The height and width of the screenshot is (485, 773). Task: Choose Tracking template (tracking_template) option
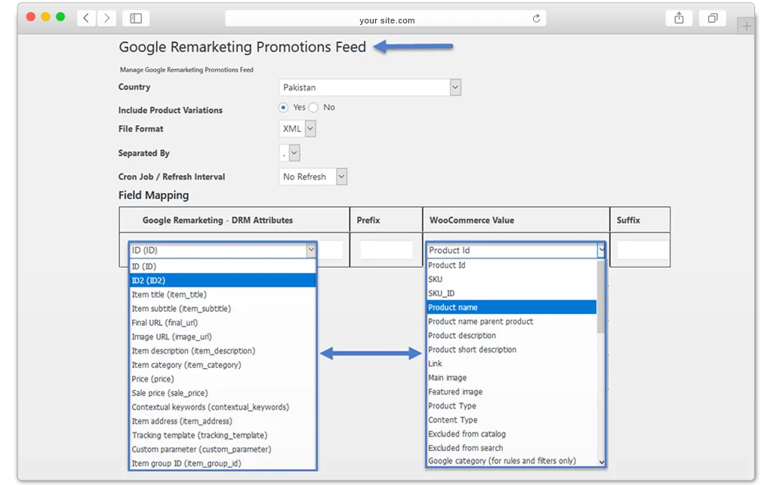223,435
